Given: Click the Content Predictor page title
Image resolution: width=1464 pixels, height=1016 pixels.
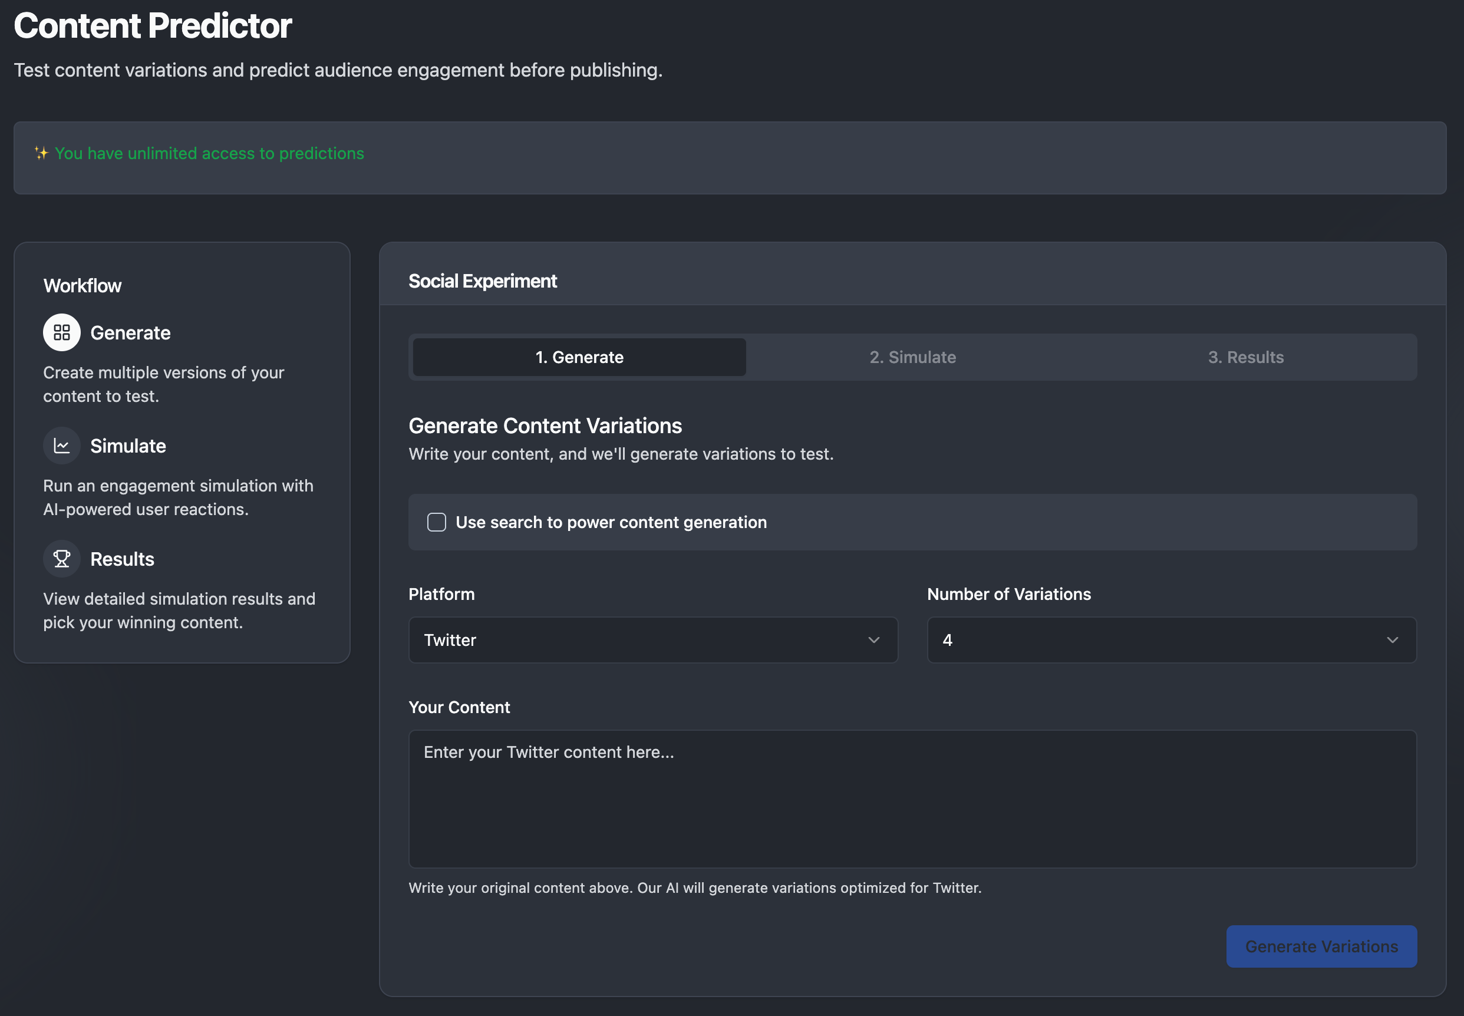Looking at the screenshot, I should tap(153, 25).
